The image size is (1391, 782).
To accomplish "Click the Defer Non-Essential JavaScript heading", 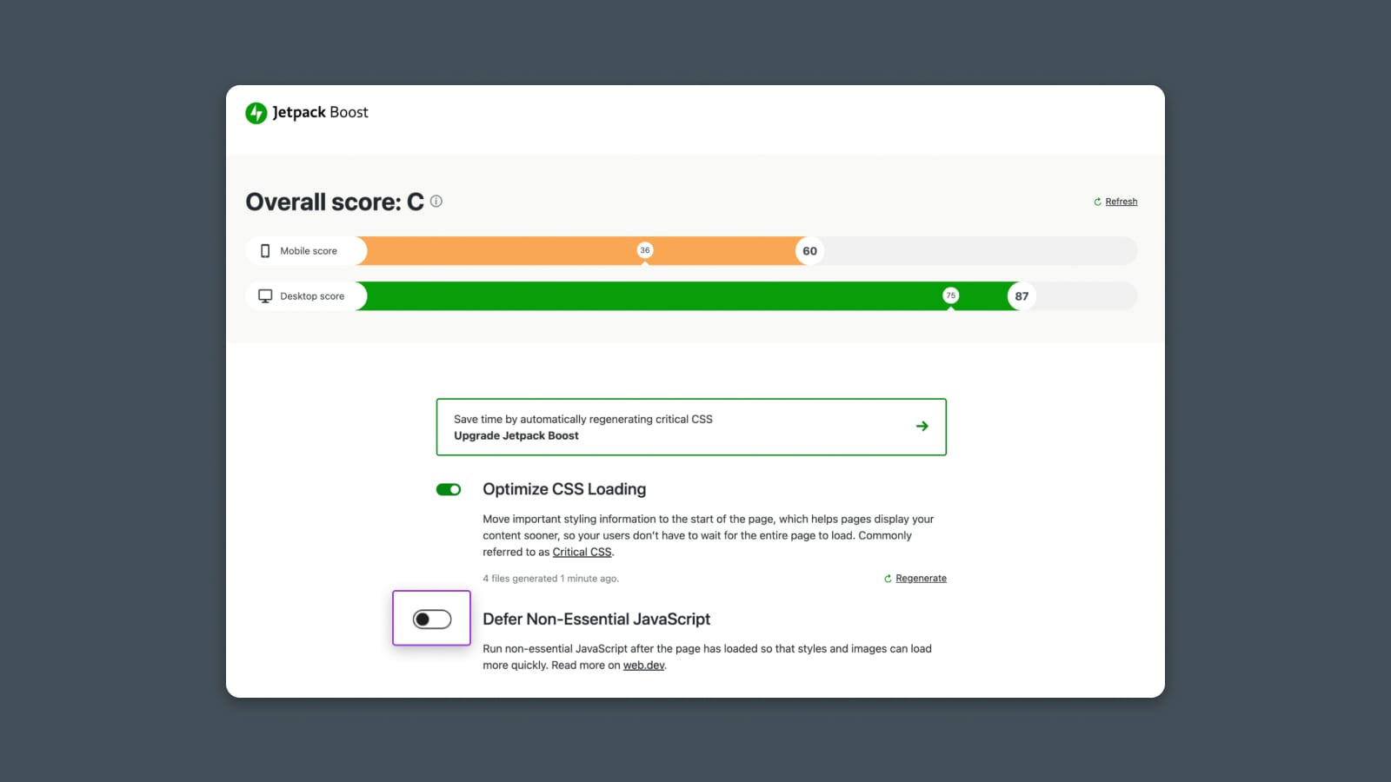I will pyautogui.click(x=596, y=620).
